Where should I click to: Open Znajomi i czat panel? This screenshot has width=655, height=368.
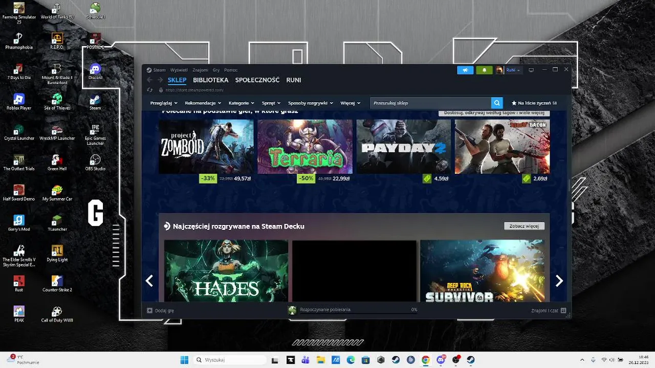[549, 310]
